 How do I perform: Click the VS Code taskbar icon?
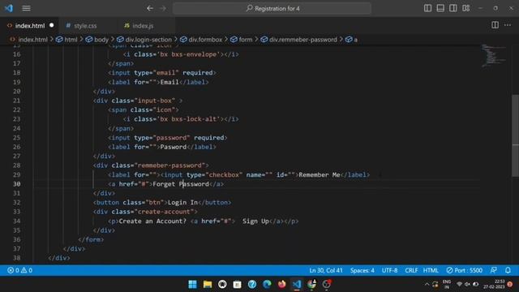[x=297, y=284]
